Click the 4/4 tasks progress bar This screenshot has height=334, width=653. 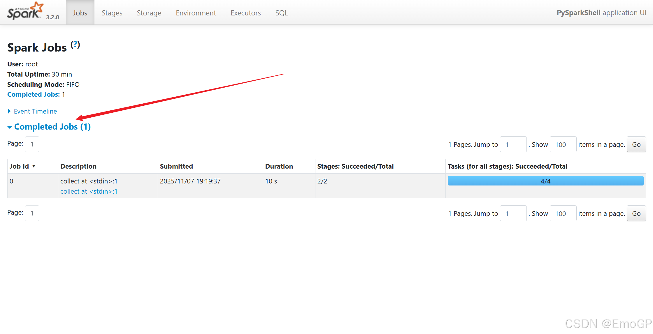coord(545,181)
